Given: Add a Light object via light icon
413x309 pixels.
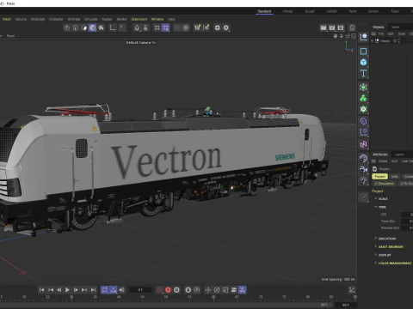Looking at the screenshot, I should tap(363, 180).
